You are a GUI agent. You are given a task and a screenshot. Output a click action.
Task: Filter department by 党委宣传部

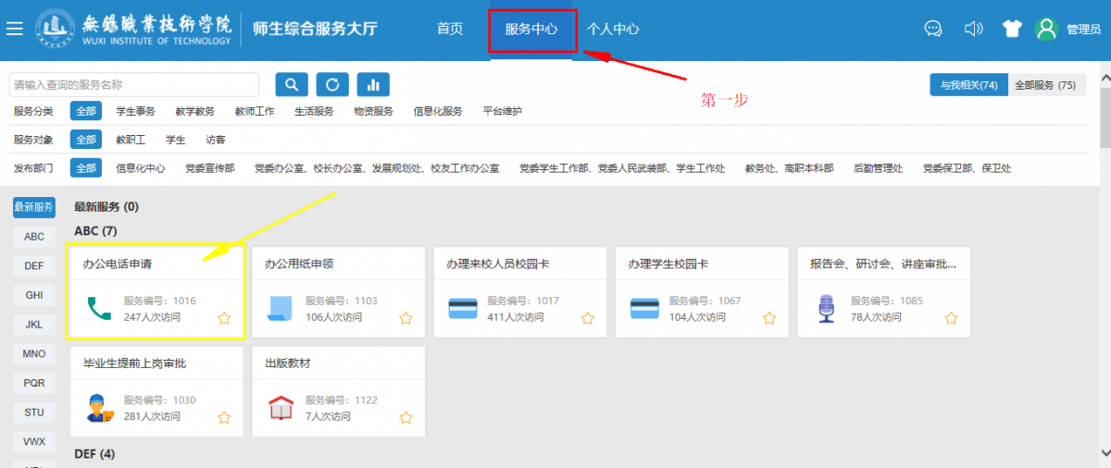tap(210, 168)
